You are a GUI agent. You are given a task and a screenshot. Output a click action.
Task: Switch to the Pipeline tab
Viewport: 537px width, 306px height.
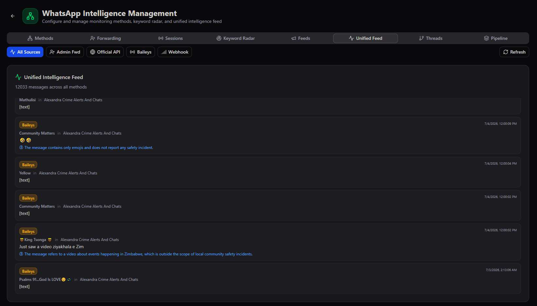[496, 38]
